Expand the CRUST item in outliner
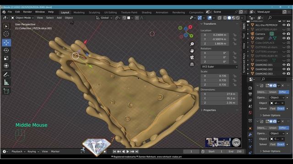 click(x=248, y=38)
